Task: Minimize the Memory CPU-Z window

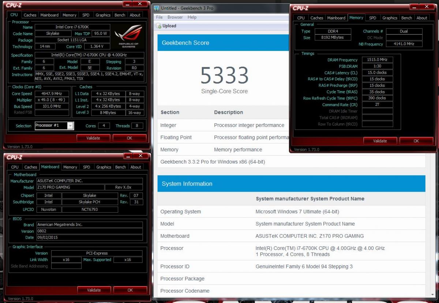Action: [x=413, y=7]
